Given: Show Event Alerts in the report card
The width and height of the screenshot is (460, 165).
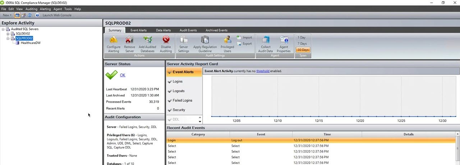Looking at the screenshot, I should point(184,72).
